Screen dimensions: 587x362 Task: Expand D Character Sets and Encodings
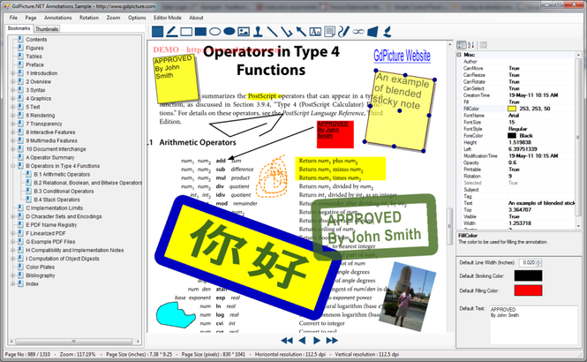tap(13, 216)
